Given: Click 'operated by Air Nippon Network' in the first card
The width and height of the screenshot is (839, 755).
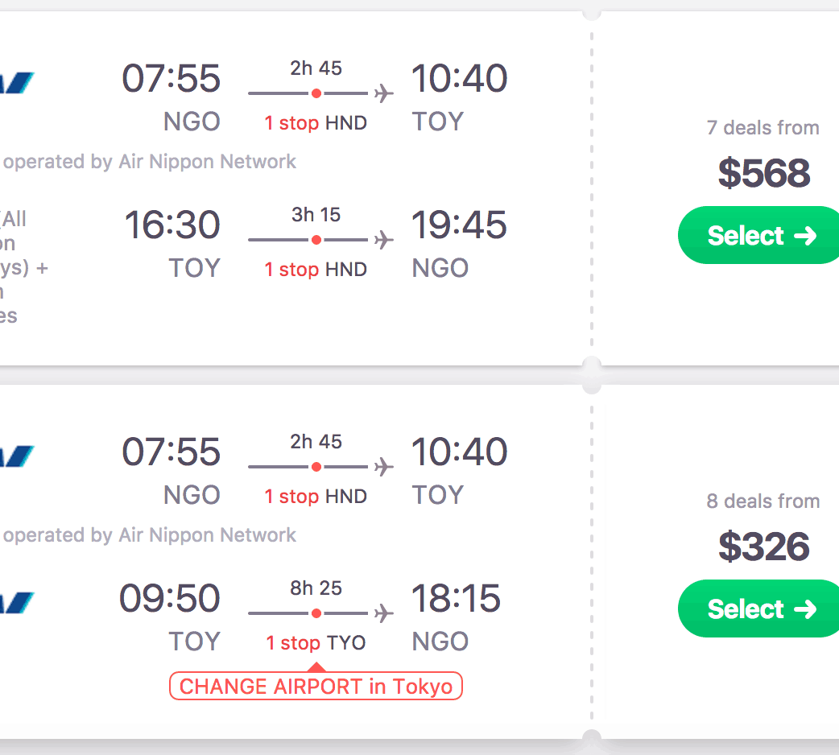Looking at the screenshot, I should (150, 162).
